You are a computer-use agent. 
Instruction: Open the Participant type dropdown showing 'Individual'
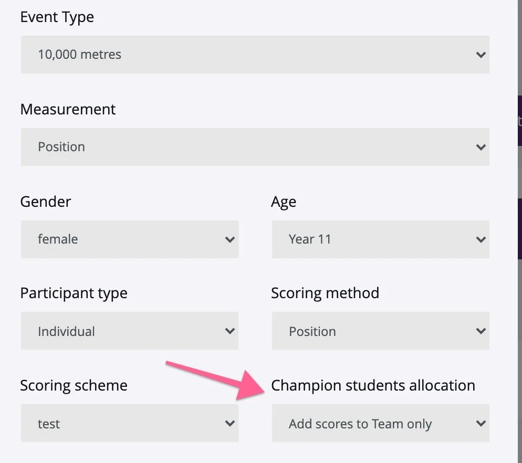pyautogui.click(x=130, y=331)
